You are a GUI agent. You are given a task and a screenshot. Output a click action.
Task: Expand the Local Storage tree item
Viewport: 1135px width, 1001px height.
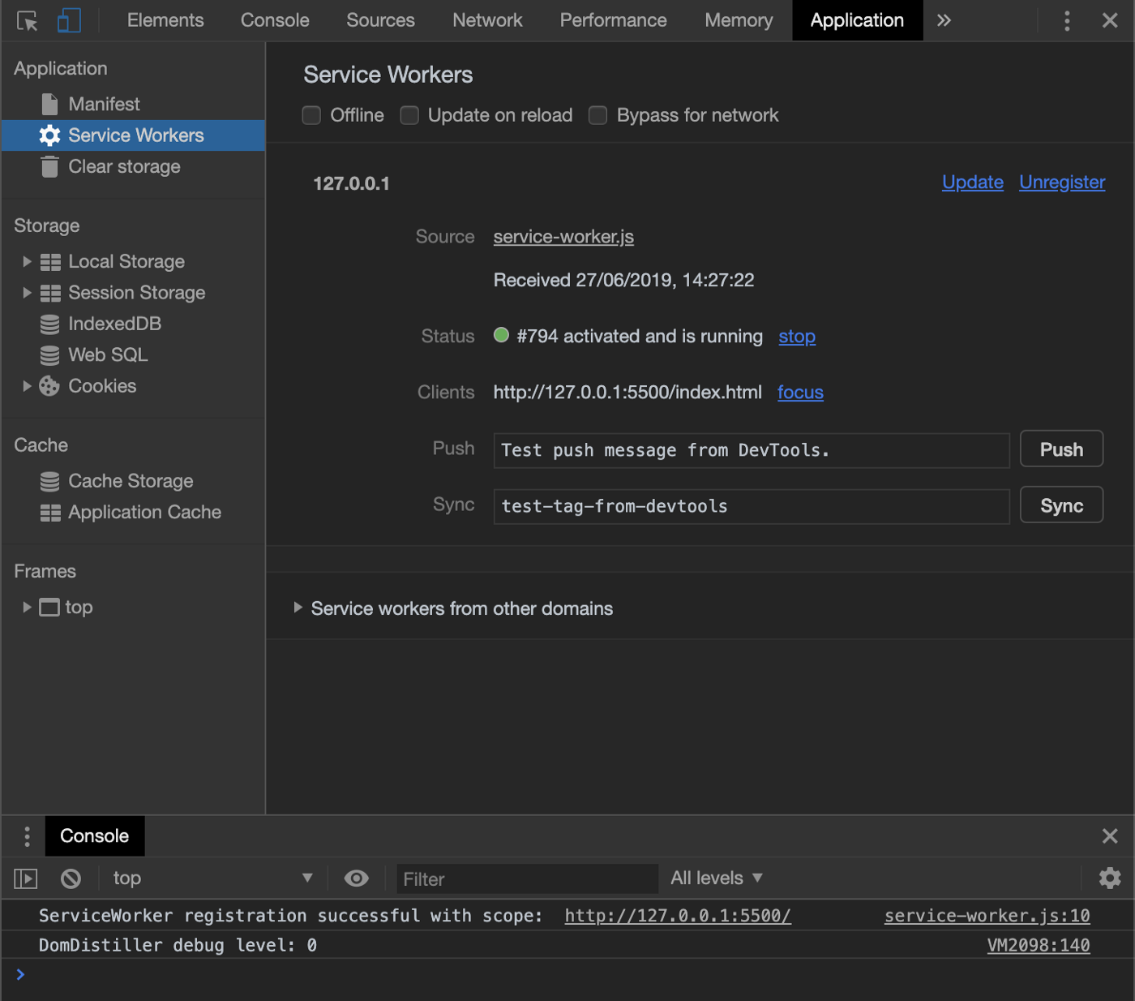pyautogui.click(x=27, y=262)
